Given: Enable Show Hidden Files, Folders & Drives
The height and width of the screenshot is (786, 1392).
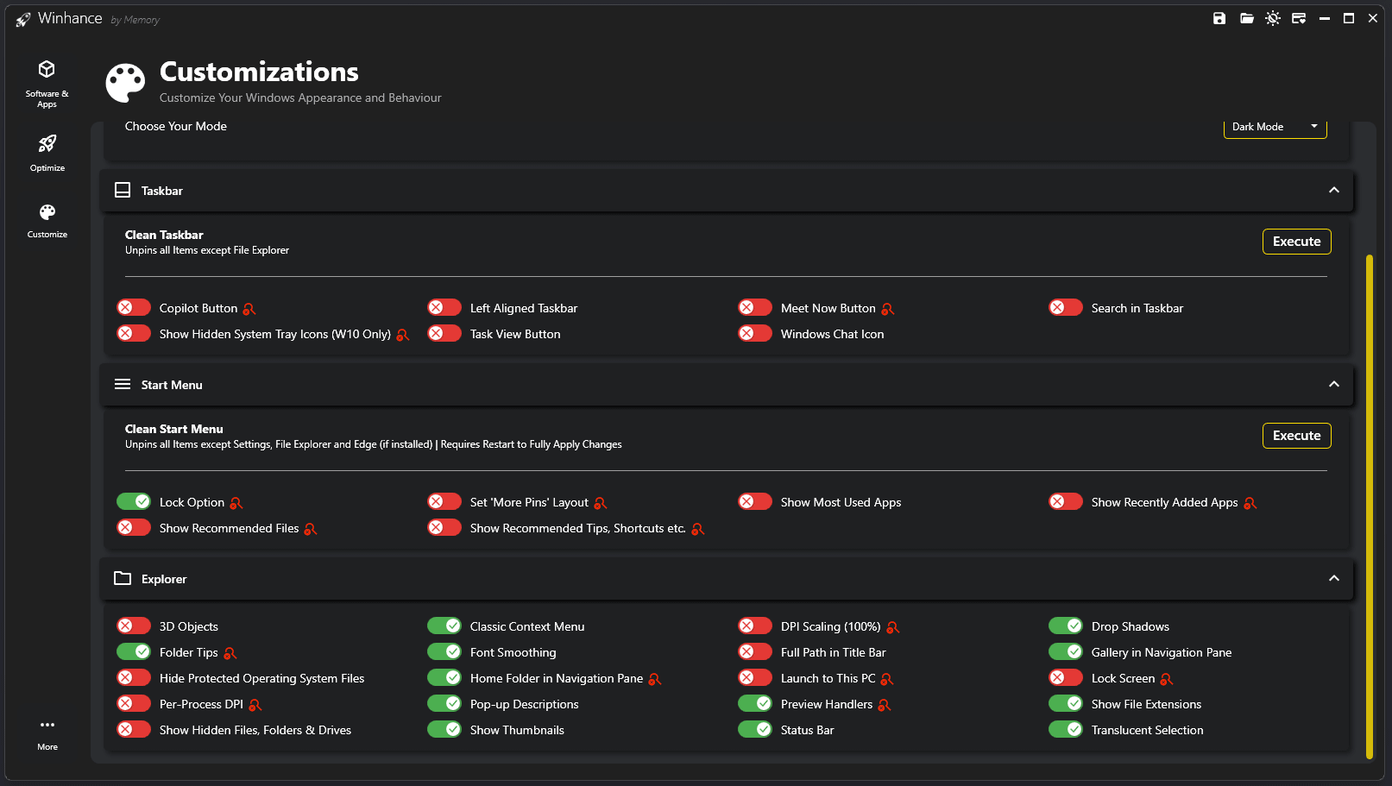Looking at the screenshot, I should pyautogui.click(x=134, y=730).
